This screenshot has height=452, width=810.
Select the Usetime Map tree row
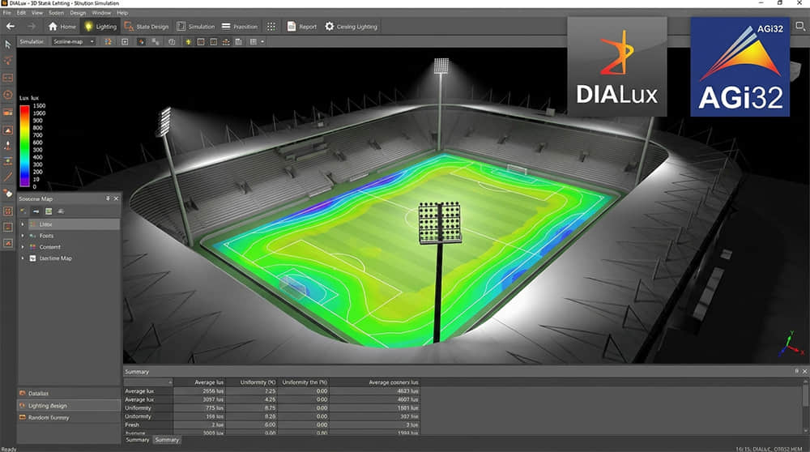point(69,258)
